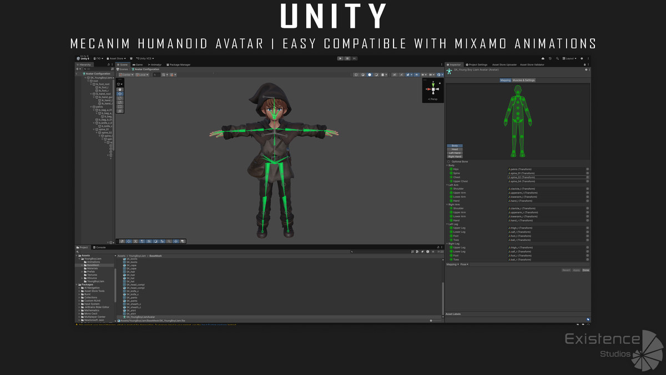Select the Transform tool in the scene overlay
The width and height of the screenshot is (666, 375).
120,111
